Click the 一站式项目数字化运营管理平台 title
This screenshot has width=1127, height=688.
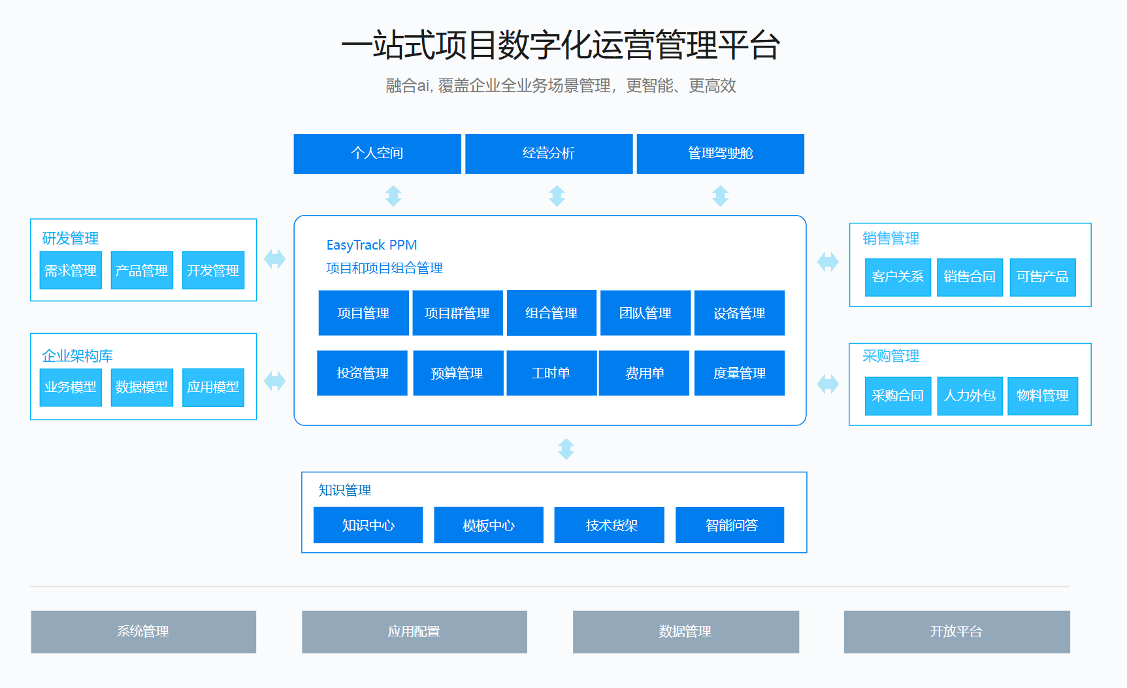561,45
